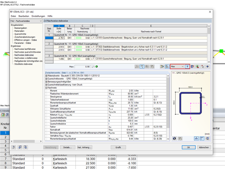Click the cross-section info icon
Viewport: 225px width, 169px height.
tap(174, 138)
